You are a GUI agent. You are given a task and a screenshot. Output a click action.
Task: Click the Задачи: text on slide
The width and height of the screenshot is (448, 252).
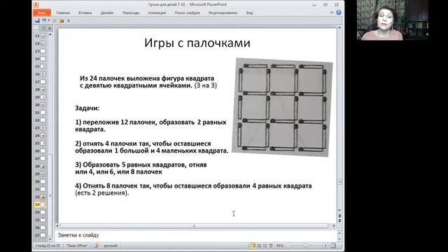[x=87, y=108]
